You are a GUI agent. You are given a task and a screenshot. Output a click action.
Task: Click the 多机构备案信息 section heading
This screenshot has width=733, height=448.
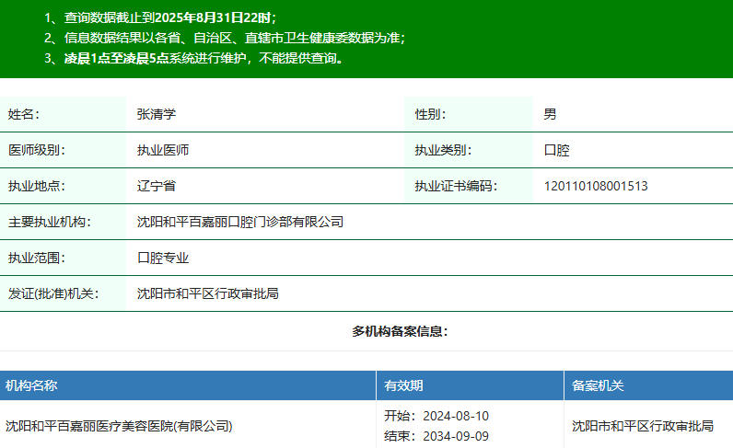pyautogui.click(x=400, y=331)
